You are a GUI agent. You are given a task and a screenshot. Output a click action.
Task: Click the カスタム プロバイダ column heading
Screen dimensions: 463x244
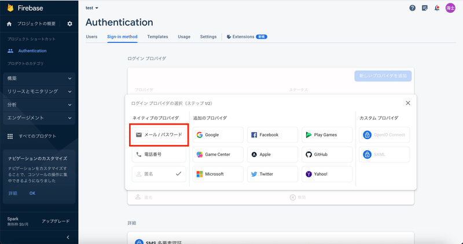[379, 118]
